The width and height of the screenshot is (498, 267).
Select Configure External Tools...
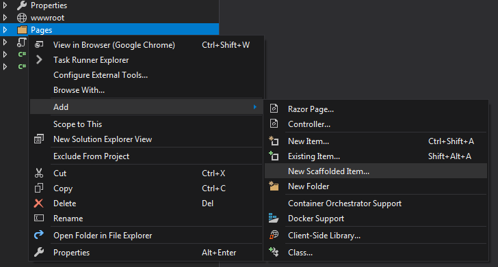tap(146, 75)
